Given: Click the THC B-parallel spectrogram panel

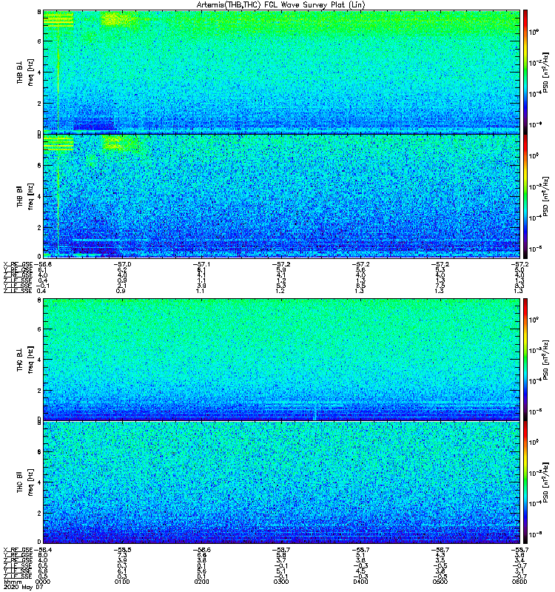Looking at the screenshot, I should (x=282, y=482).
